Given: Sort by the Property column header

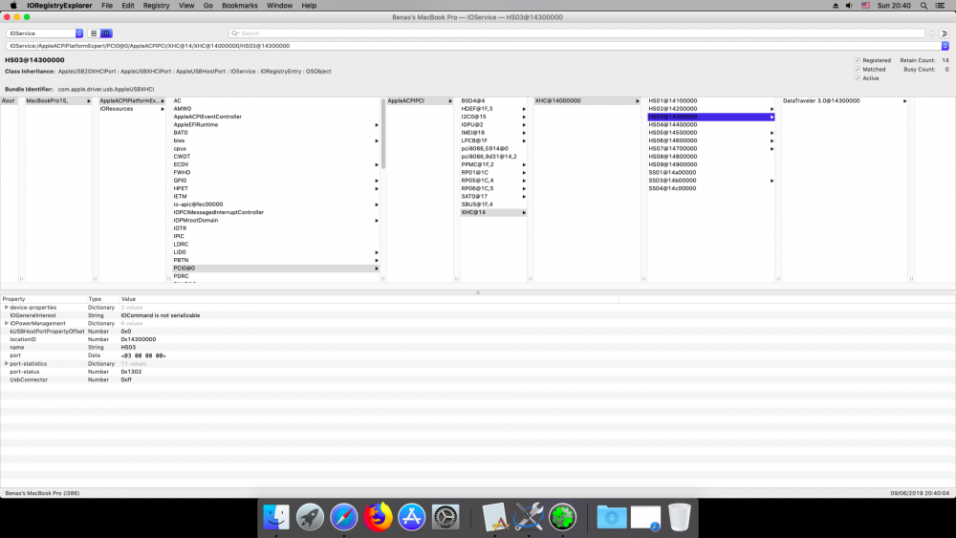Looking at the screenshot, I should 43,299.
